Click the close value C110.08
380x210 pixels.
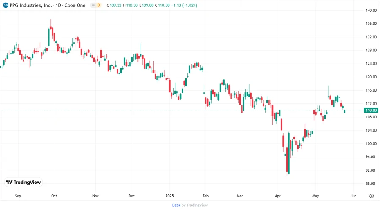(163, 5)
